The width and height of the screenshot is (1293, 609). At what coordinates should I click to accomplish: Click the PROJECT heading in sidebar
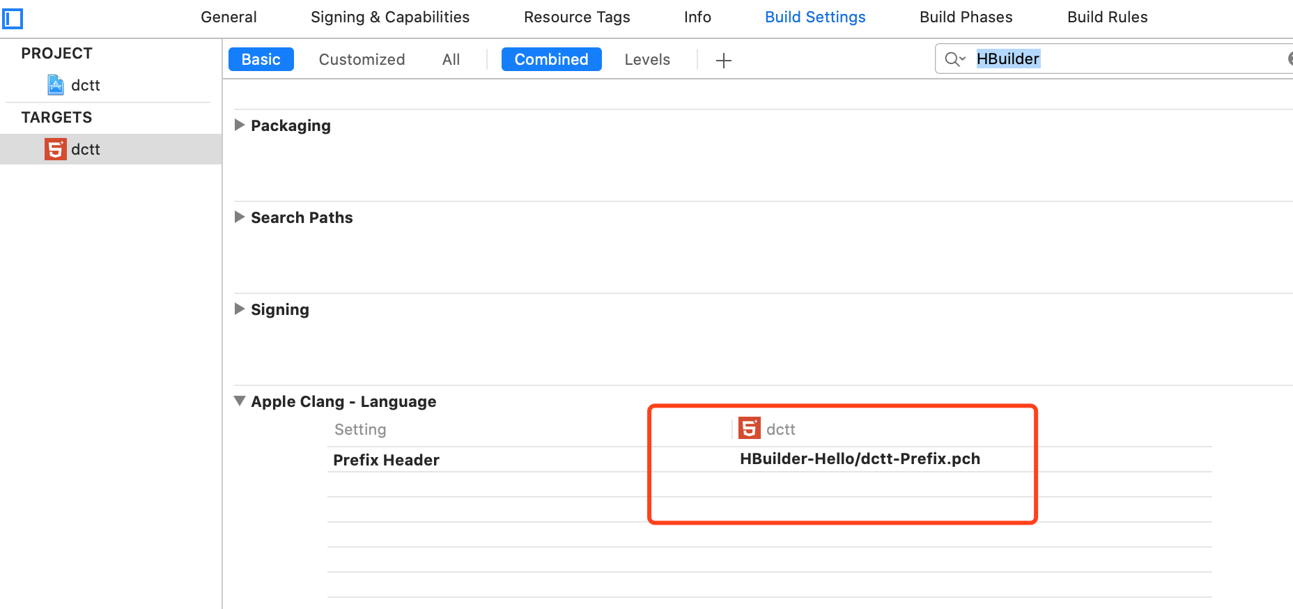click(x=57, y=54)
